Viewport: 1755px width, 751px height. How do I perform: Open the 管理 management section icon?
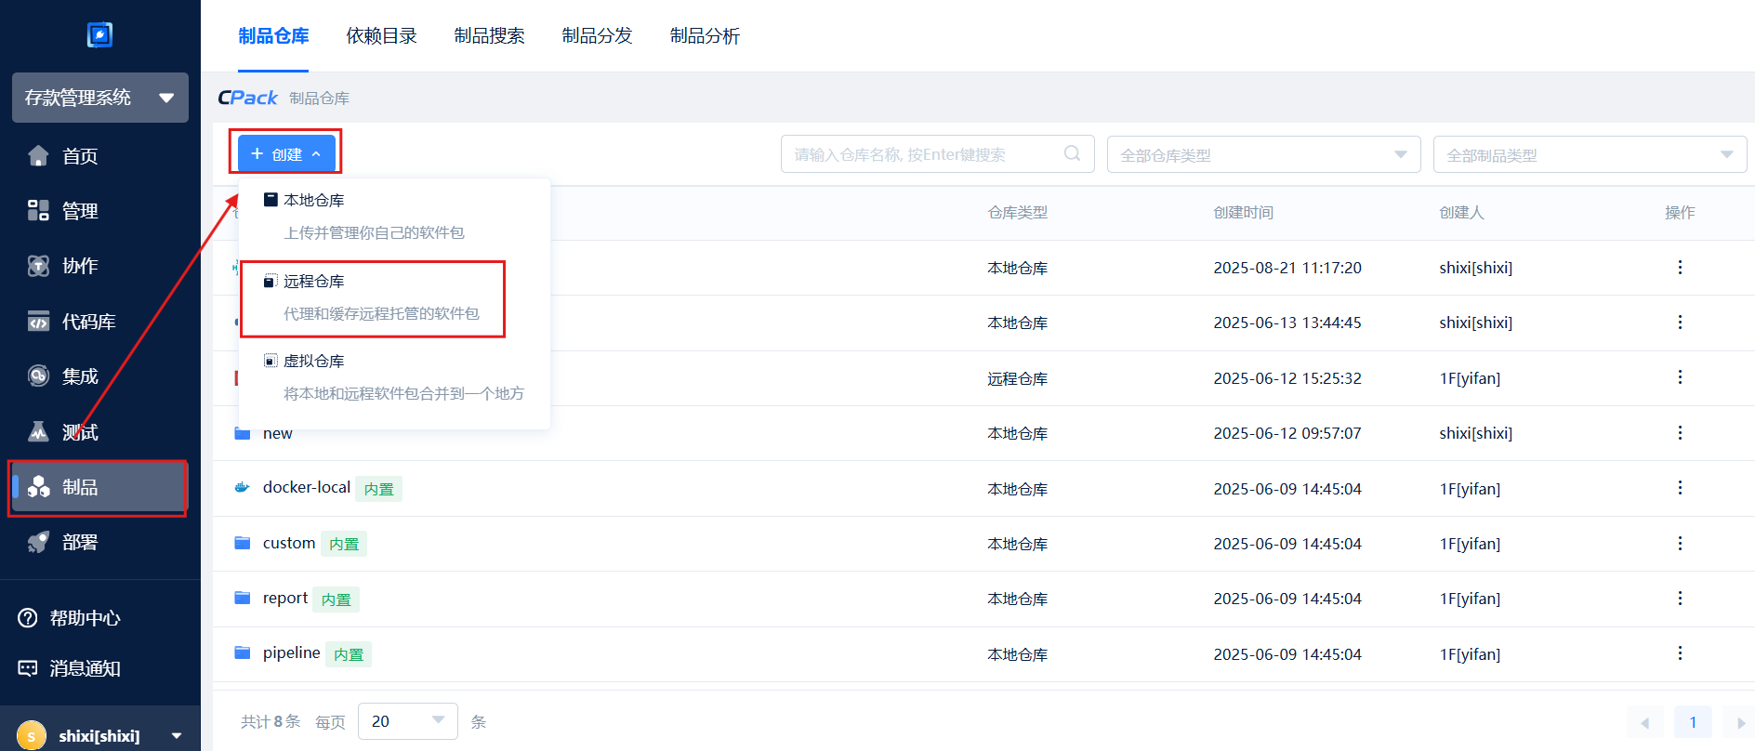pos(38,211)
